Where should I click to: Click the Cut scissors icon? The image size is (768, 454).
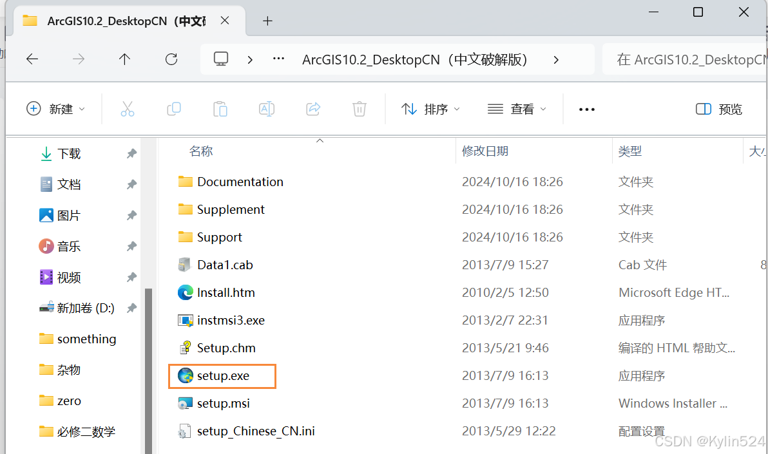128,109
